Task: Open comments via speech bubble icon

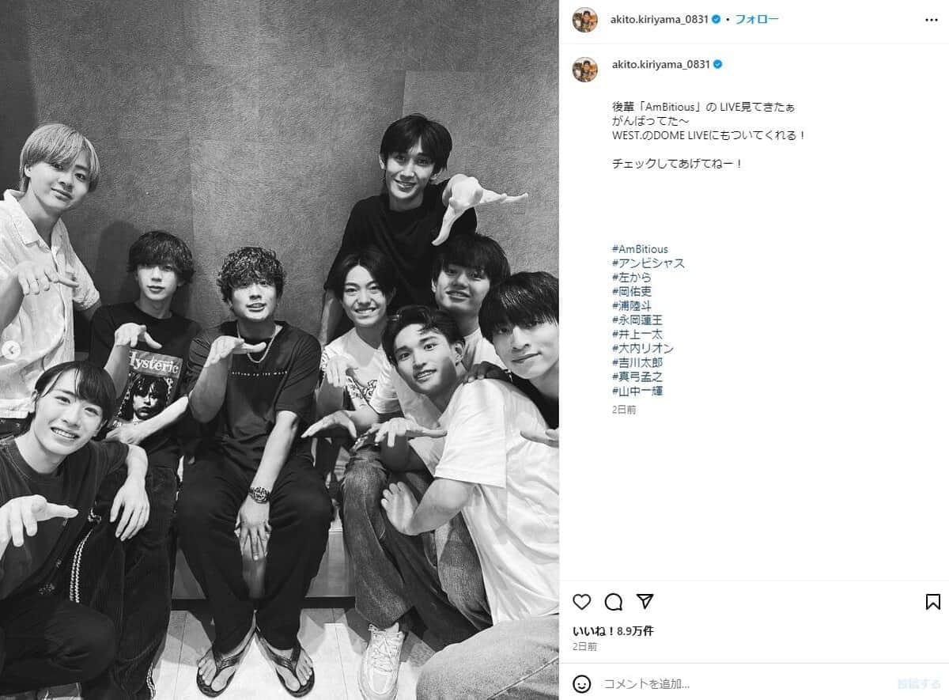Action: tap(614, 602)
